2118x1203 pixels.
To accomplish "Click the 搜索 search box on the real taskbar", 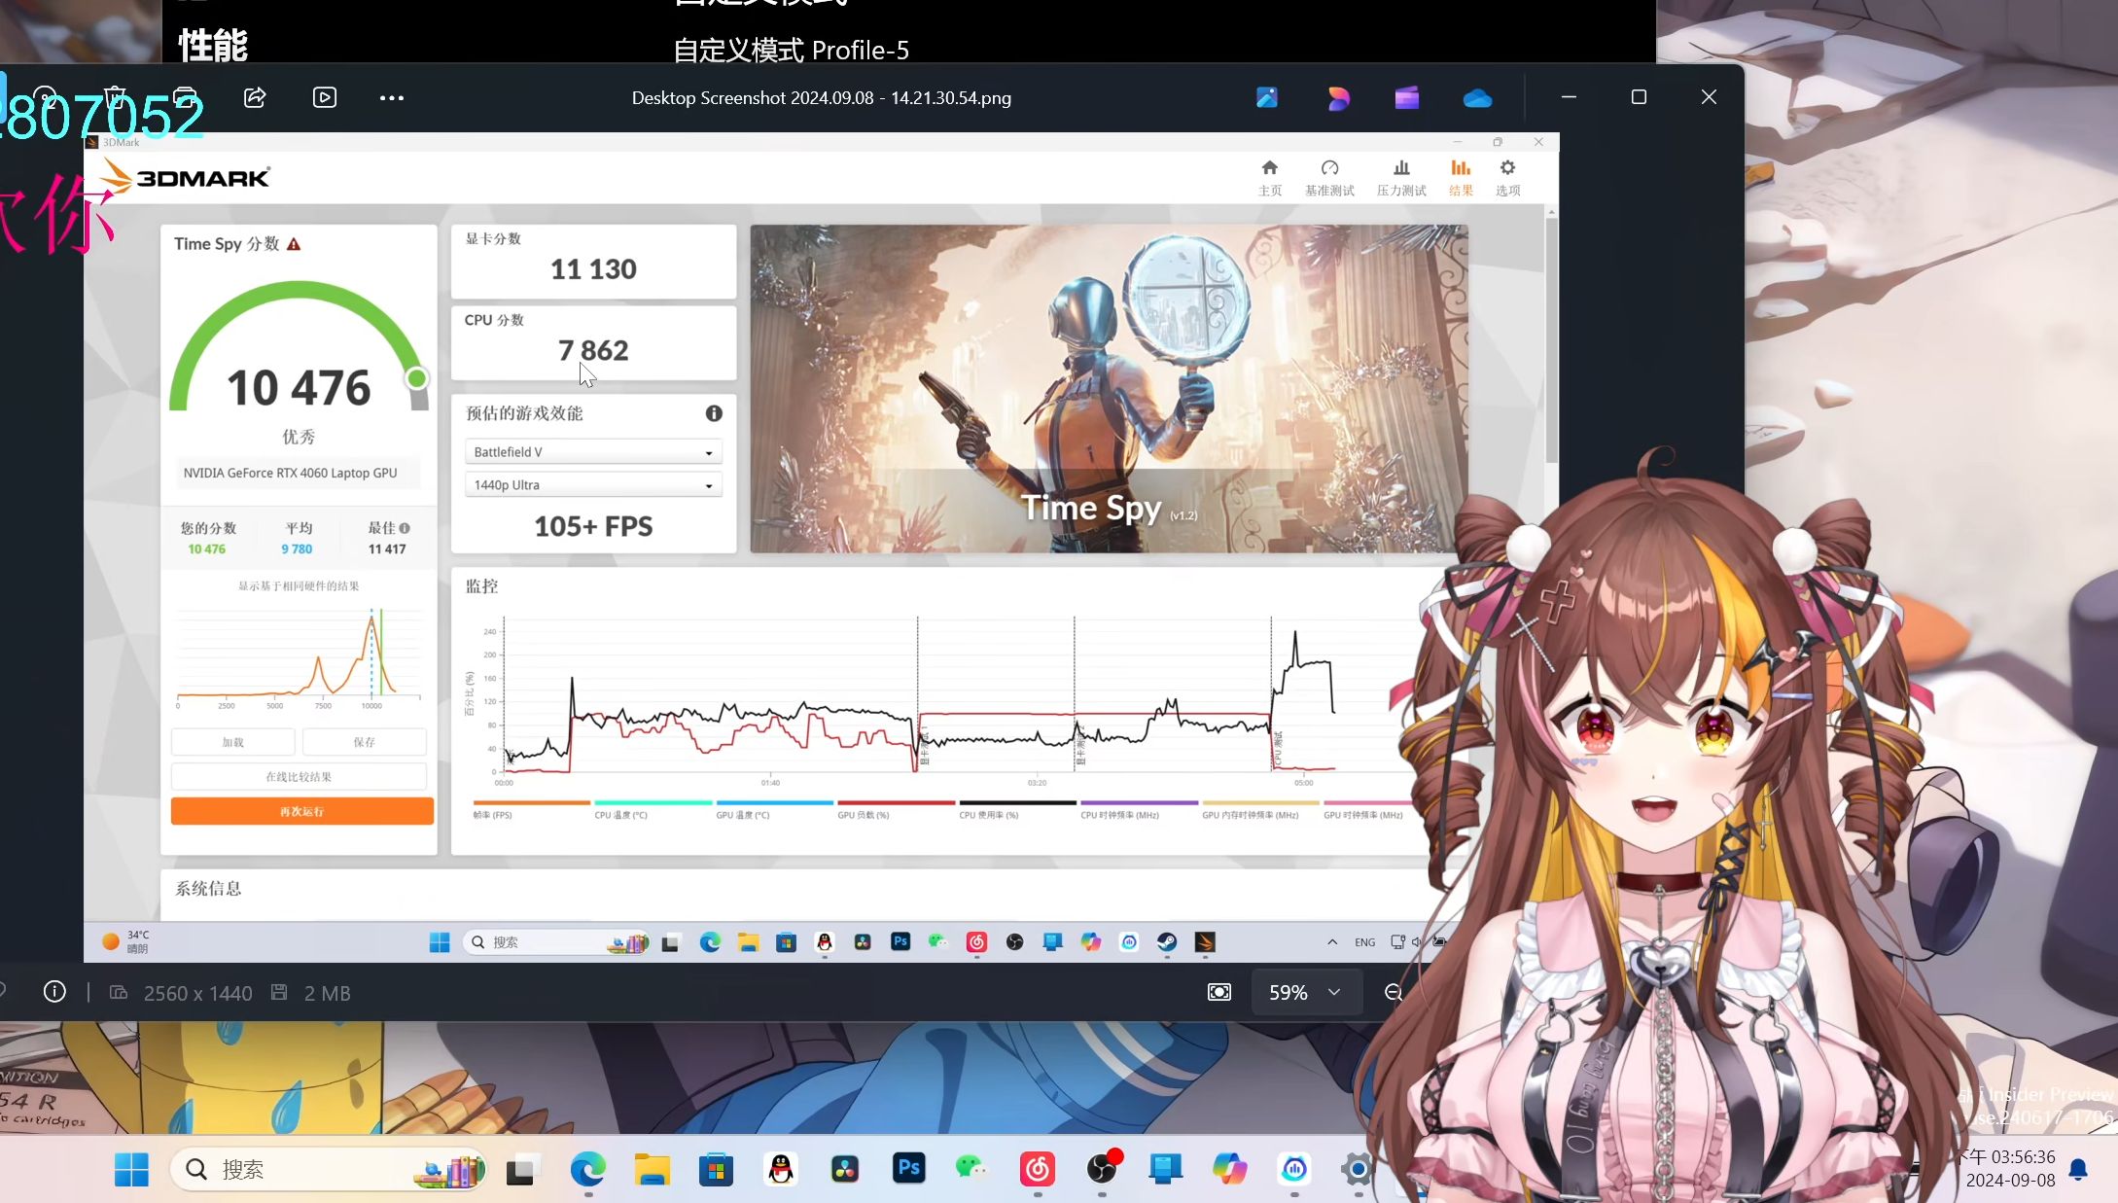I will click(328, 1169).
